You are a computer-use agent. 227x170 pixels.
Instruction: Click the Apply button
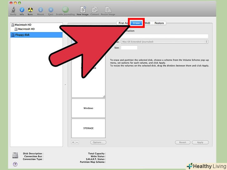tap(200, 142)
